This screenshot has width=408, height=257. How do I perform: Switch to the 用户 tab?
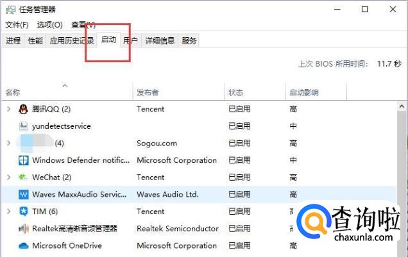pyautogui.click(x=131, y=40)
